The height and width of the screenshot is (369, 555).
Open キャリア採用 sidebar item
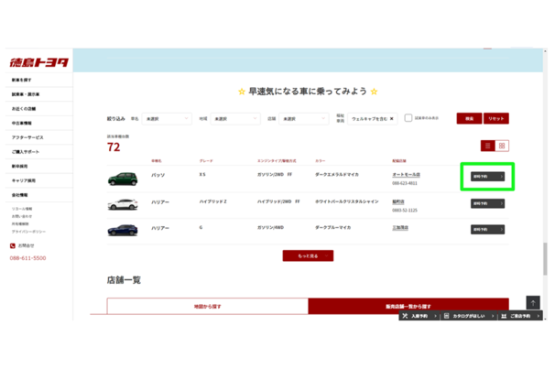(24, 180)
